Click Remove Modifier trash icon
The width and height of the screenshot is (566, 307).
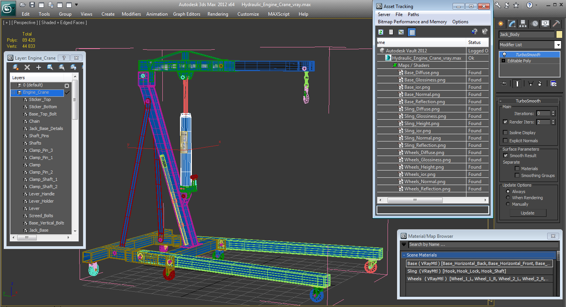(540, 83)
